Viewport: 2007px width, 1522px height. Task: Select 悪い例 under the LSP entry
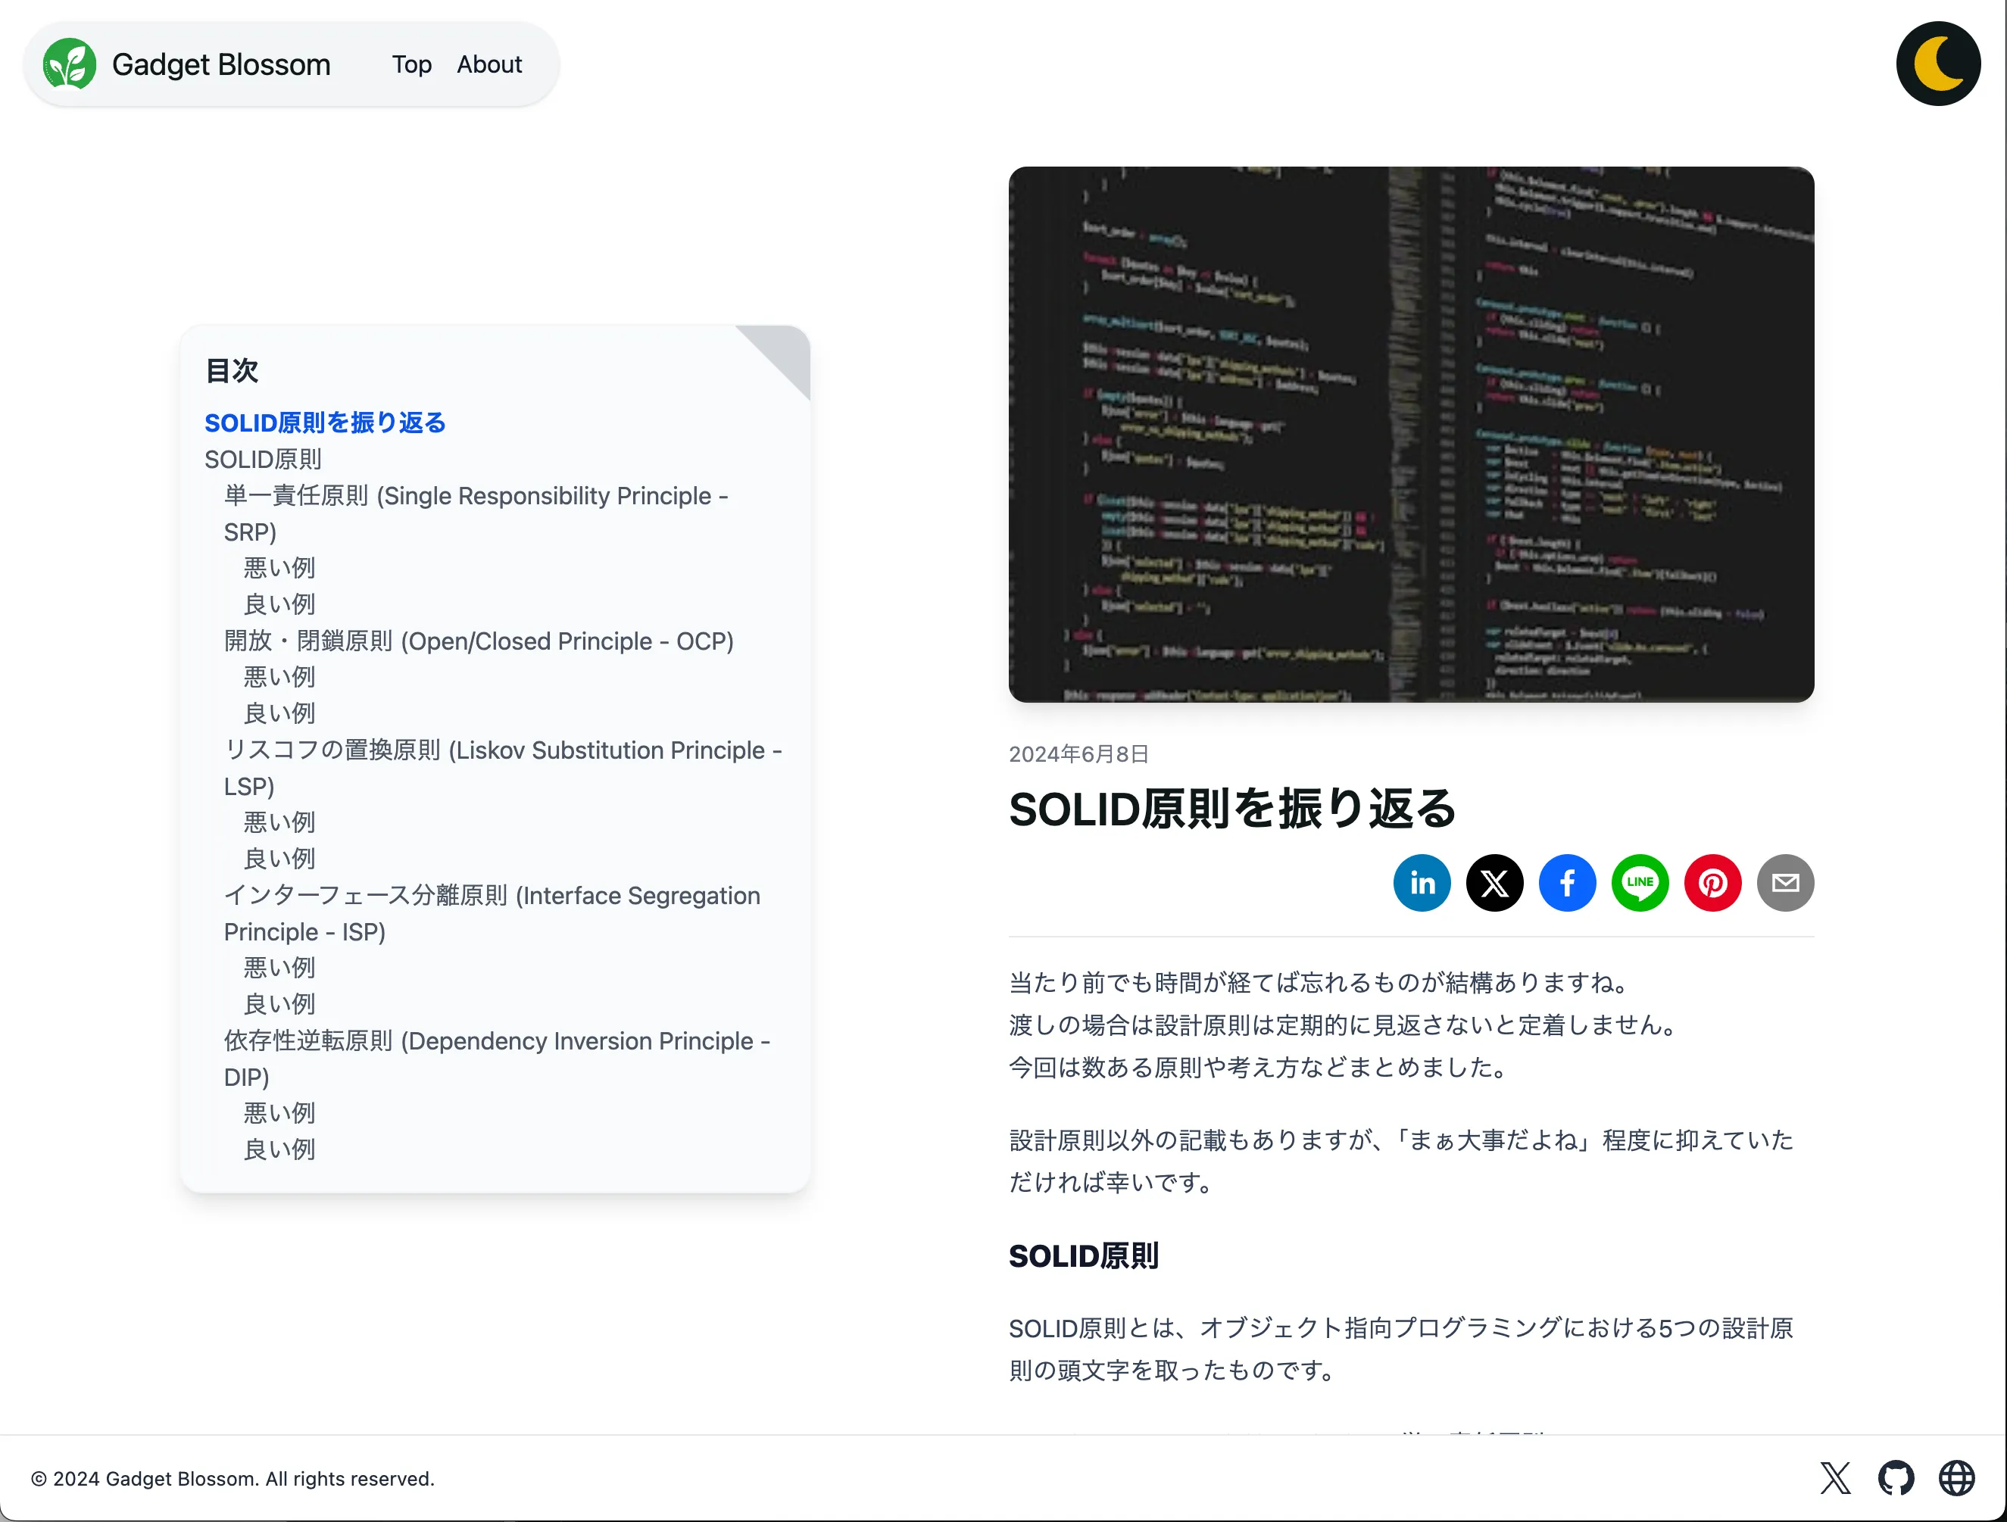(279, 822)
